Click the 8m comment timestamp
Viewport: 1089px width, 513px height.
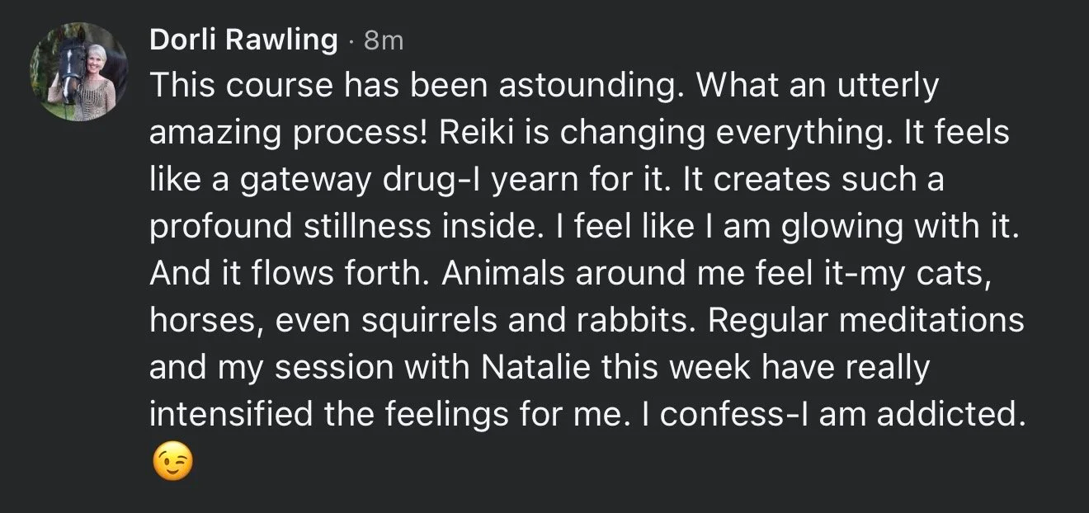point(384,40)
